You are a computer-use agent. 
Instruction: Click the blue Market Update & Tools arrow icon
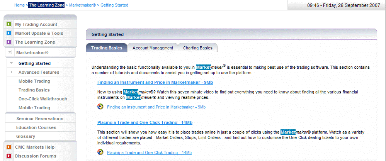tap(9, 33)
